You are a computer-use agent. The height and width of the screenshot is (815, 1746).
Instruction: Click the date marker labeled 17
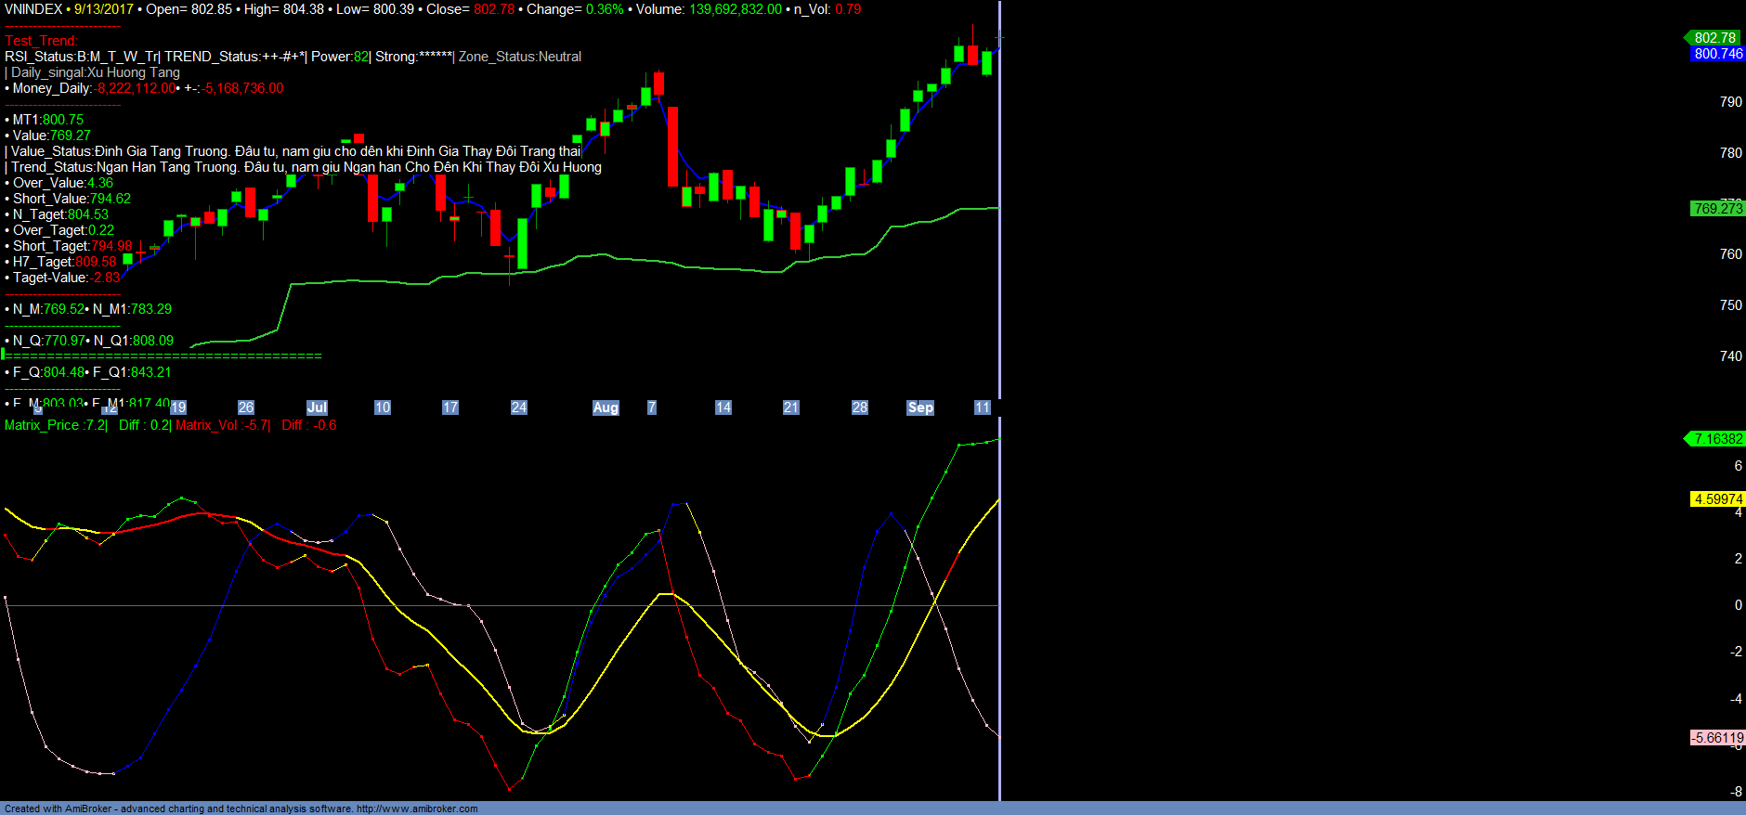coord(450,407)
